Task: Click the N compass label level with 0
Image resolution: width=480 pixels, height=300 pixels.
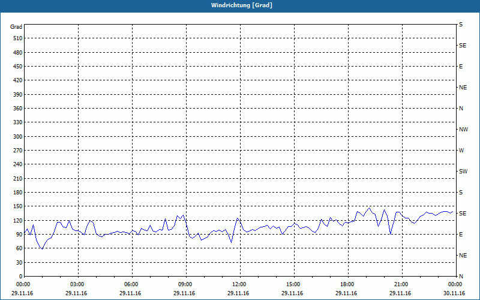Action: pos(461,277)
